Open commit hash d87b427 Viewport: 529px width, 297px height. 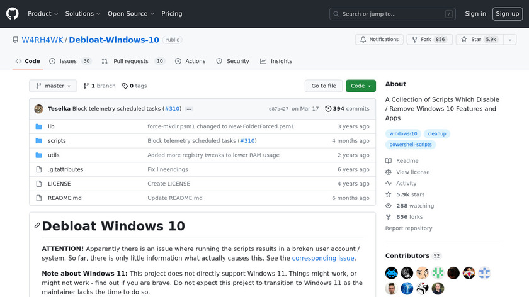[x=278, y=109]
